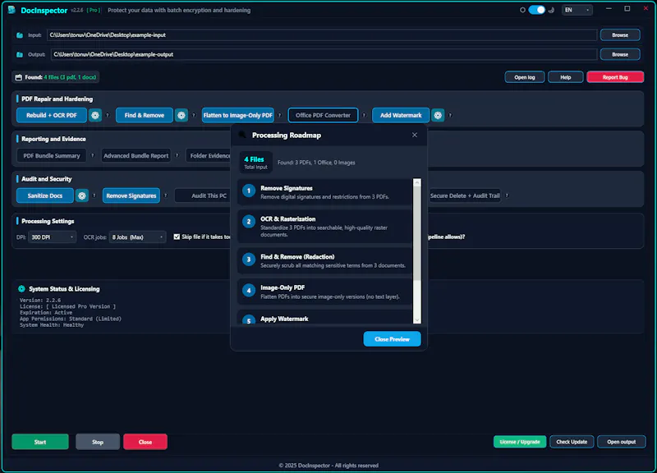The width and height of the screenshot is (657, 473).
Task: Click help icon beside Flatten to Image-Only PDF
Action: click(279, 115)
